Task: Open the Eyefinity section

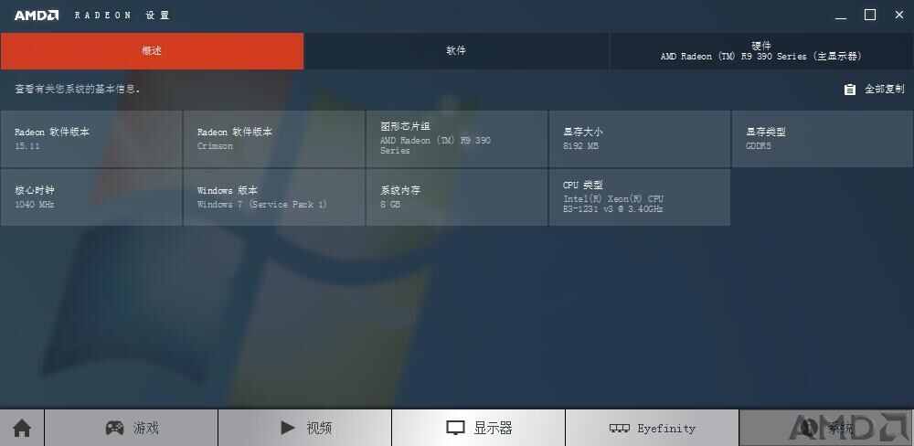Action: (x=652, y=429)
